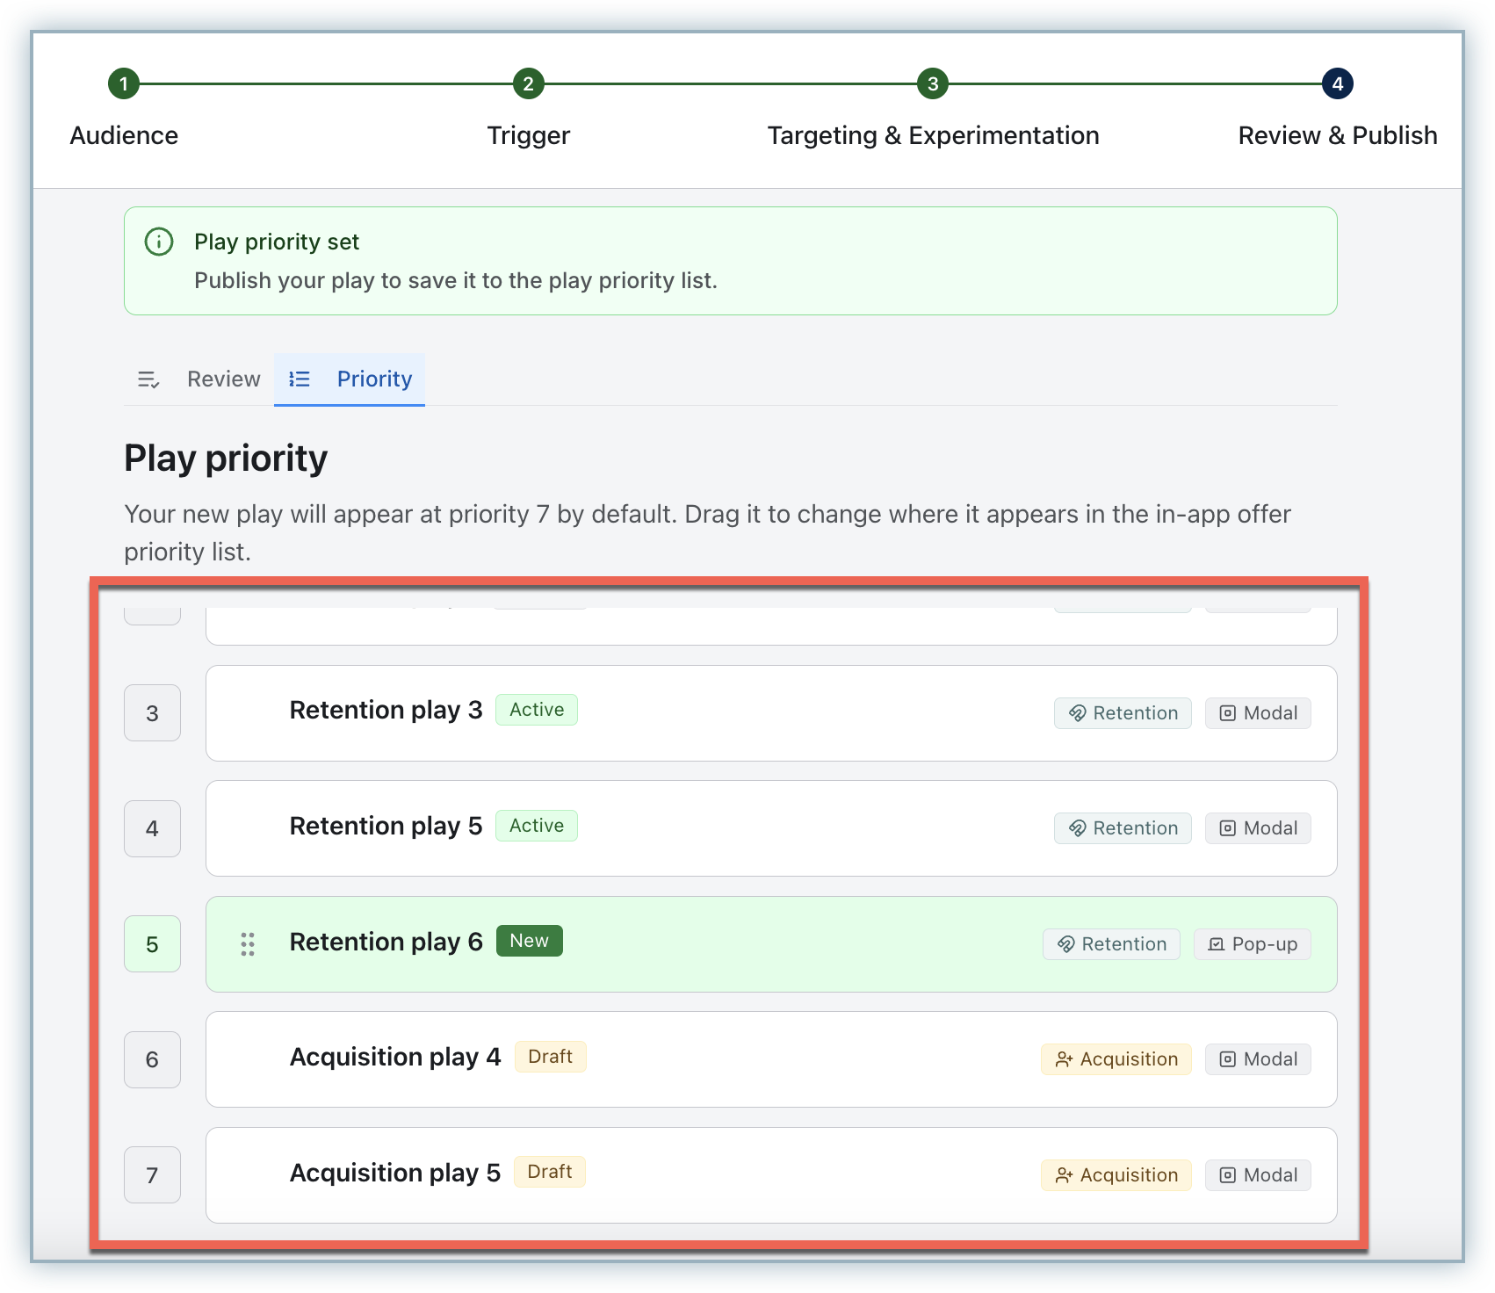
Task: Open step 3 Targeting & Experimentation
Action: point(933,84)
